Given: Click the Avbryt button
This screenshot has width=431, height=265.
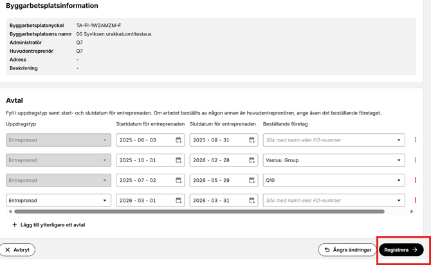Looking at the screenshot, I should pos(17,250).
